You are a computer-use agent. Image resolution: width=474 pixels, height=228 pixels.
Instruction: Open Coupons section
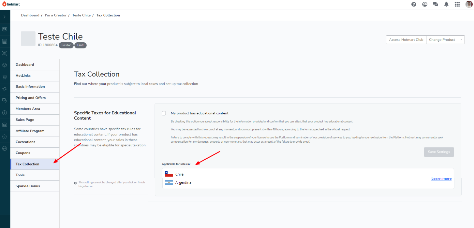click(35, 153)
